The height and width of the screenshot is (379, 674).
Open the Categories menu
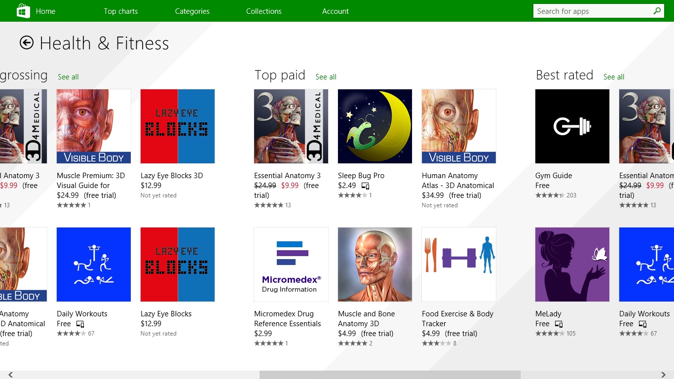tap(192, 11)
